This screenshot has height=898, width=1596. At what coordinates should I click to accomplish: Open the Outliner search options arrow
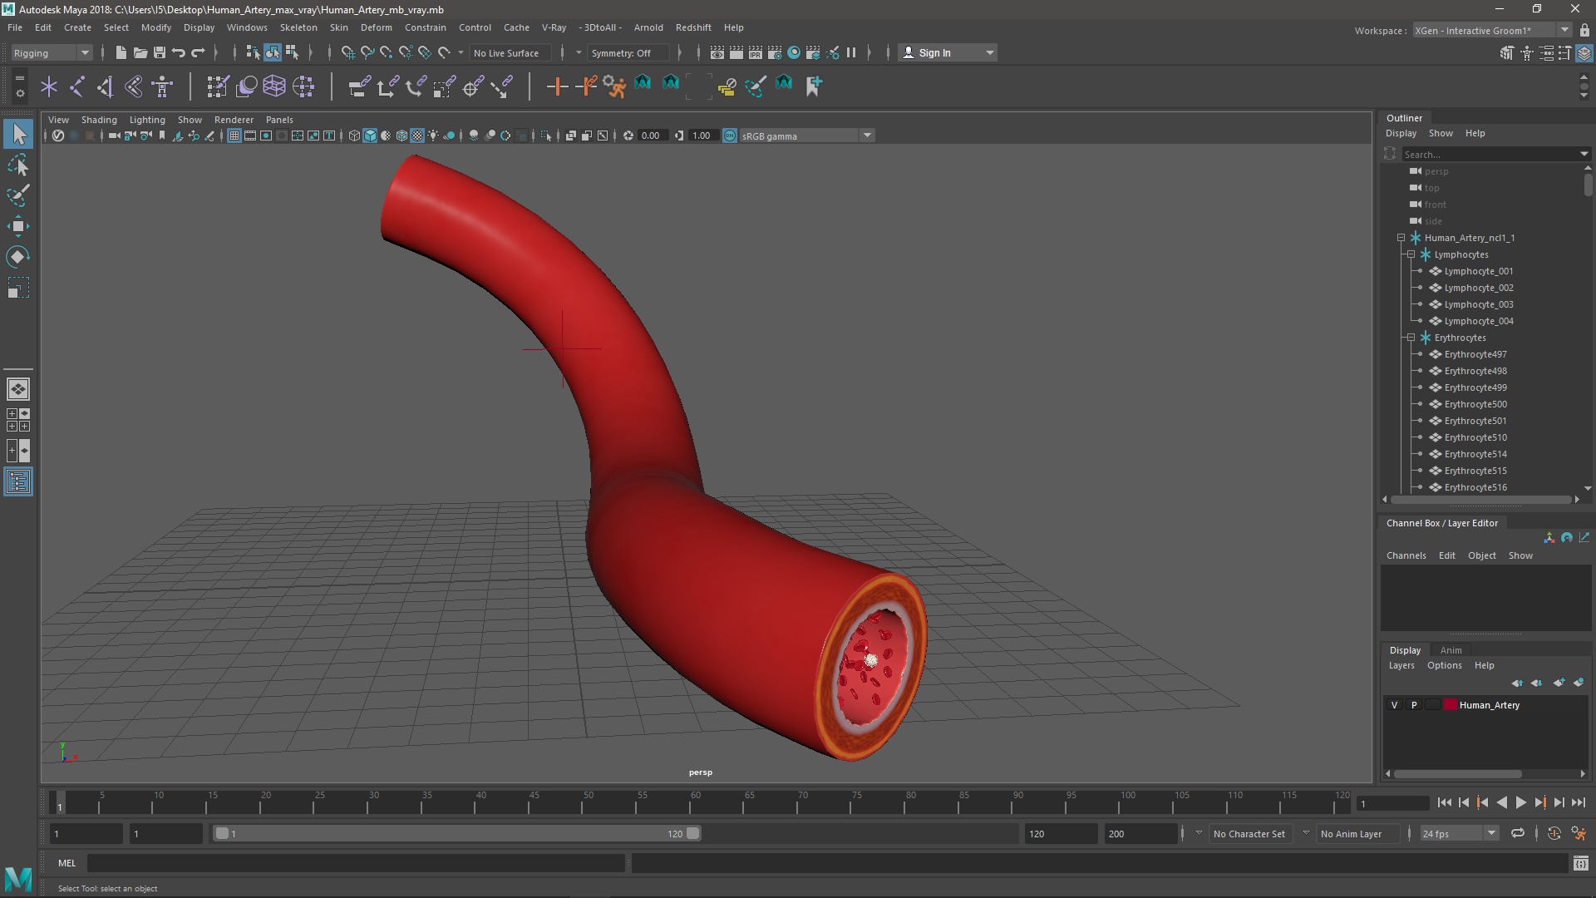pos(1584,154)
